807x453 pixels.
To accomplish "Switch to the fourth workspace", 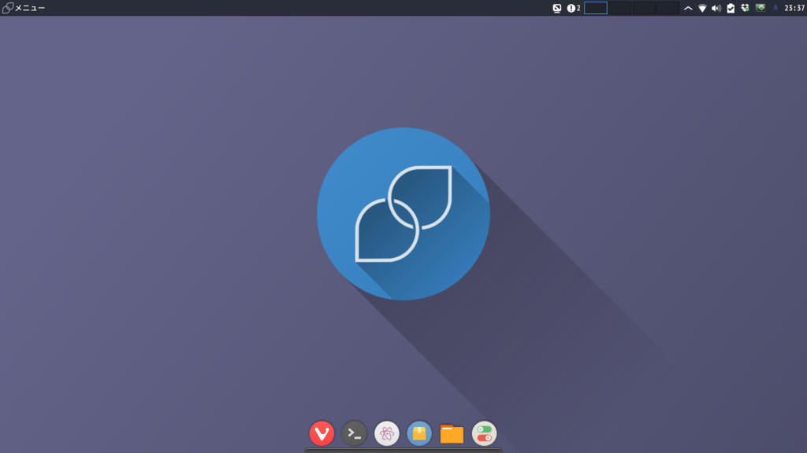I will [668, 8].
